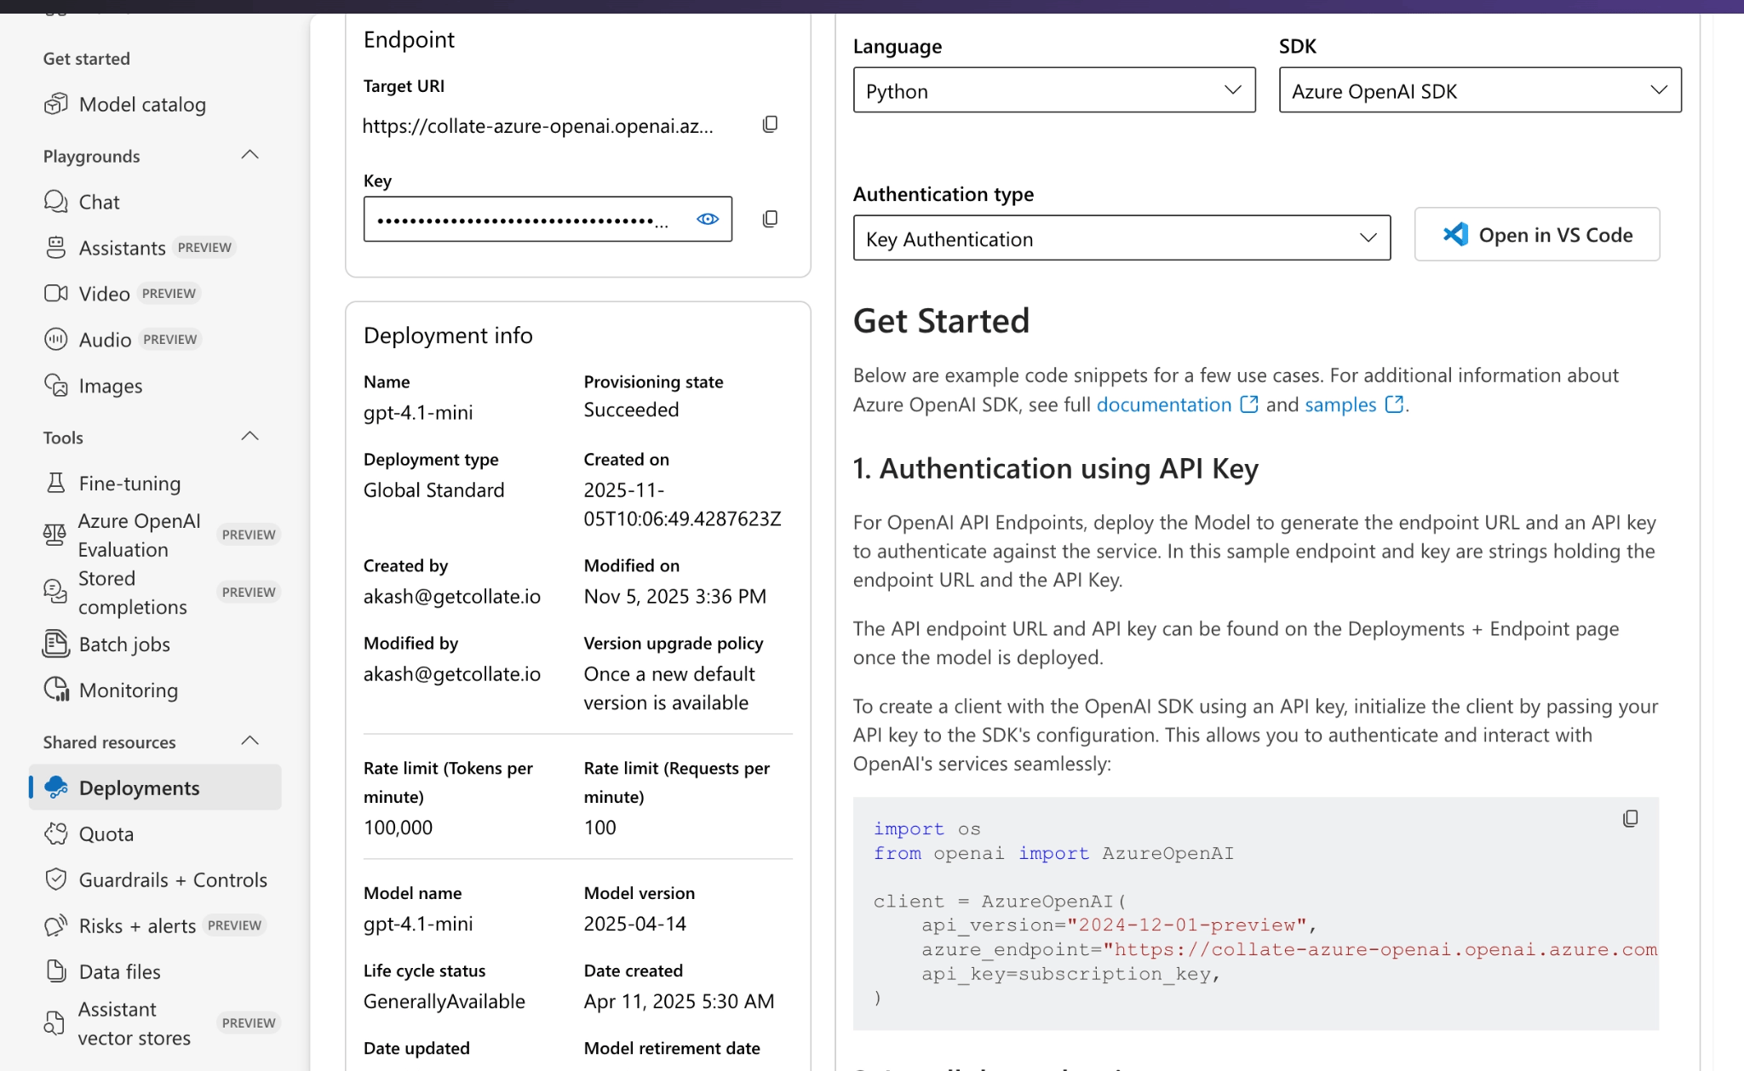Viewport: 1744px width, 1071px height.
Task: Click the 100,000 tokens per minute value
Action: pyautogui.click(x=398, y=828)
